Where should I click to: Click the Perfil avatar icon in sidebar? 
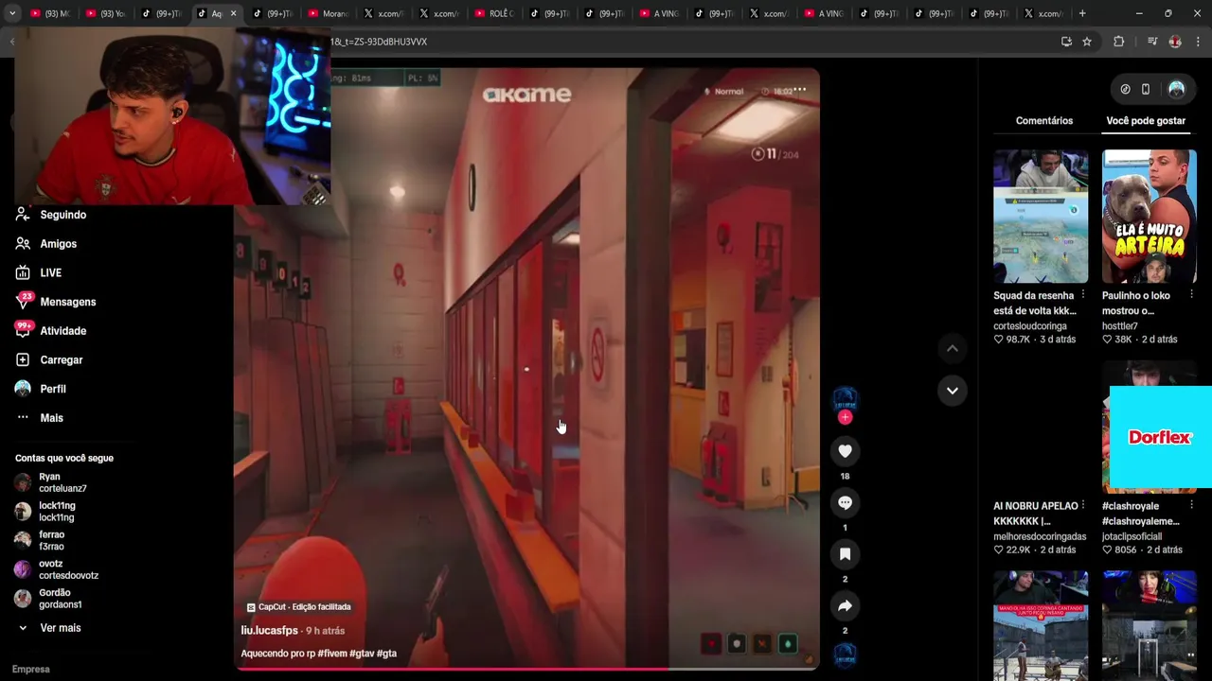pos(23,389)
